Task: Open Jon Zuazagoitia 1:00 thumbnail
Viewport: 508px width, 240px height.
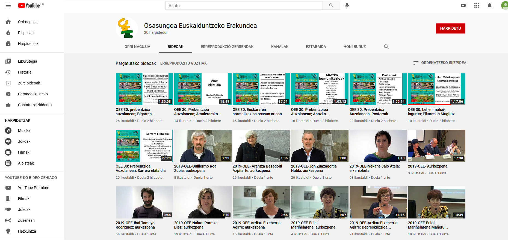Action: click(x=320, y=146)
